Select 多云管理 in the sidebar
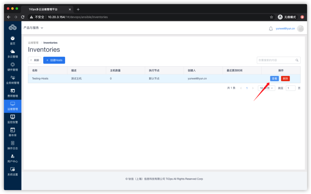311x194 pixels. (12, 53)
